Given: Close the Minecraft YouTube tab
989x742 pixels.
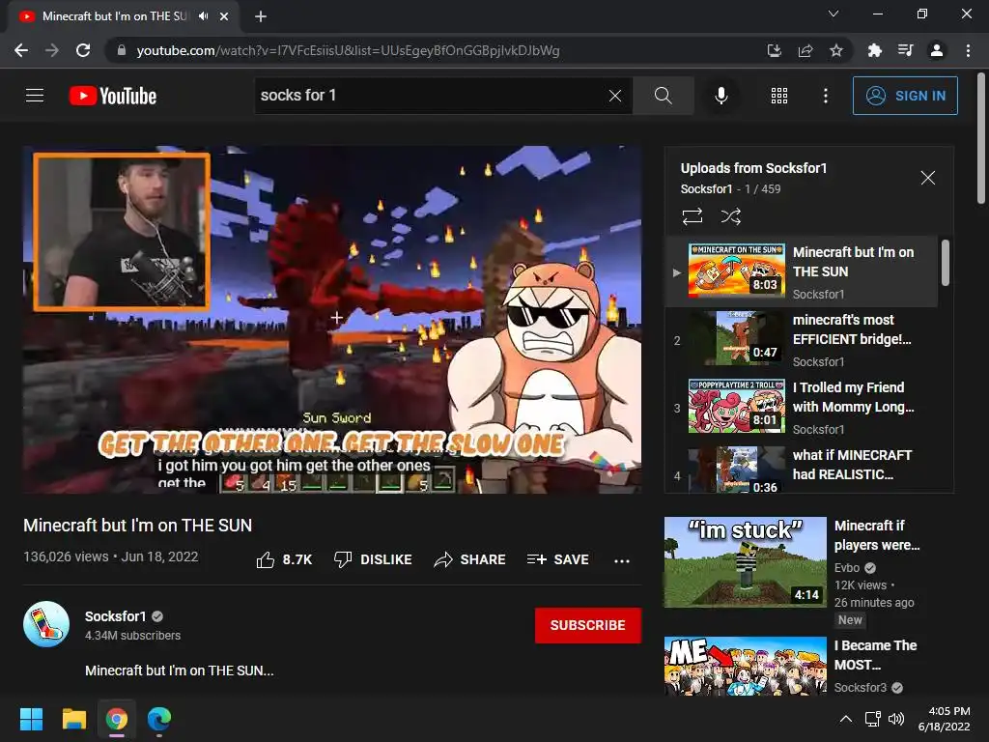Looking at the screenshot, I should pos(224,16).
